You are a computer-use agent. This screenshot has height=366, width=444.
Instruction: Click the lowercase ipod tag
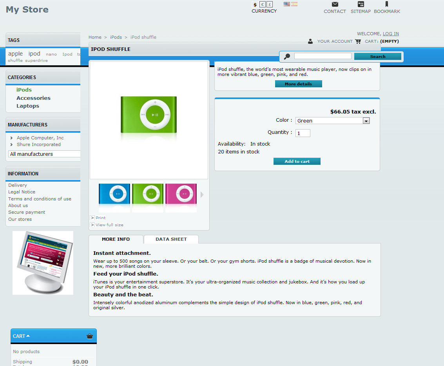[x=34, y=54]
